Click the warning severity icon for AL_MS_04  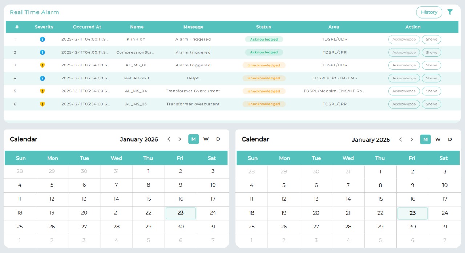[42, 91]
